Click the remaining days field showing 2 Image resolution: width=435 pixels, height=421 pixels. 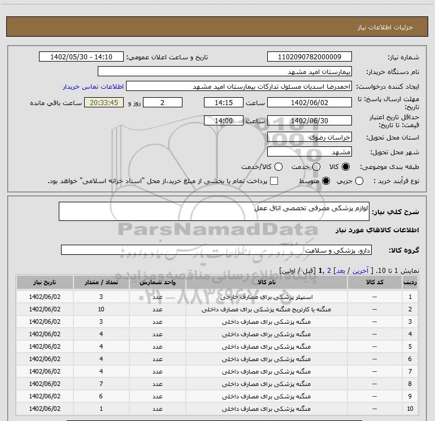click(163, 102)
